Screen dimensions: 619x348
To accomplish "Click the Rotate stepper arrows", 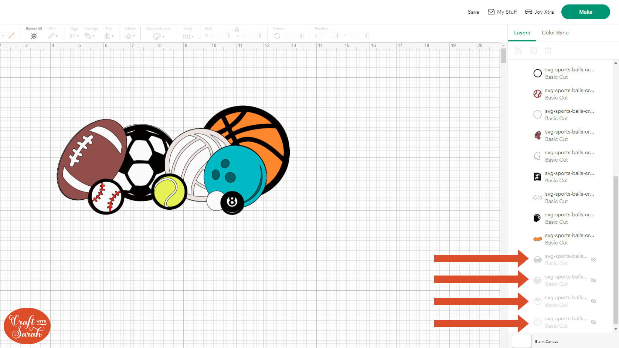I will 301,36.
